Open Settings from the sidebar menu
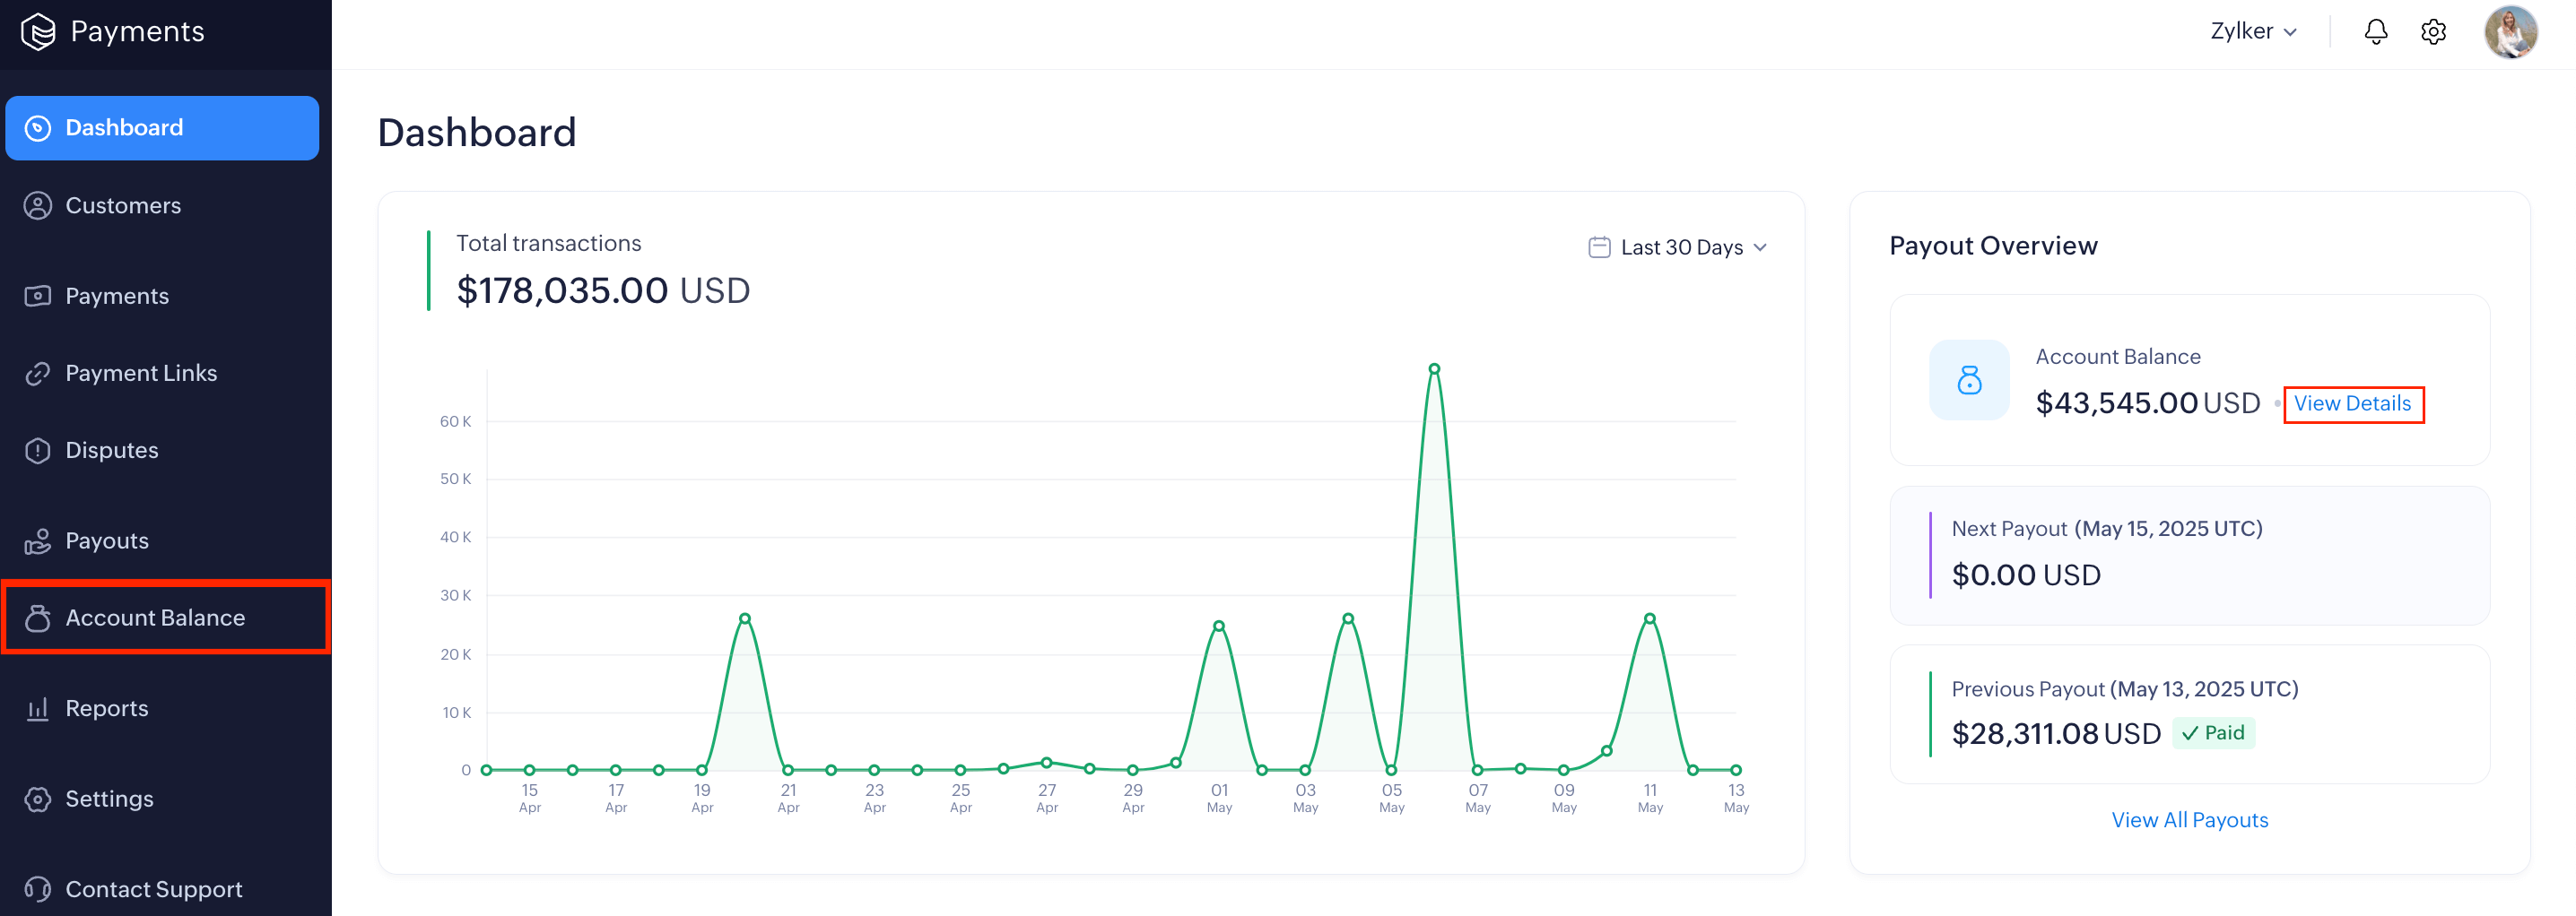The width and height of the screenshot is (2576, 916). coord(109,799)
